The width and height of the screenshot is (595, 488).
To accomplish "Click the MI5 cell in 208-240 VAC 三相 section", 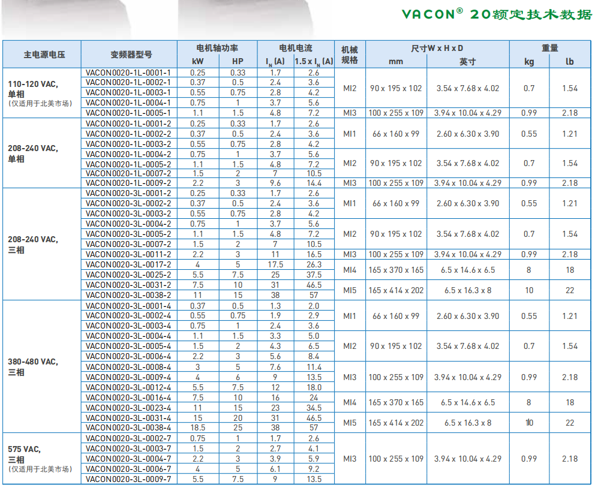I will click(350, 290).
